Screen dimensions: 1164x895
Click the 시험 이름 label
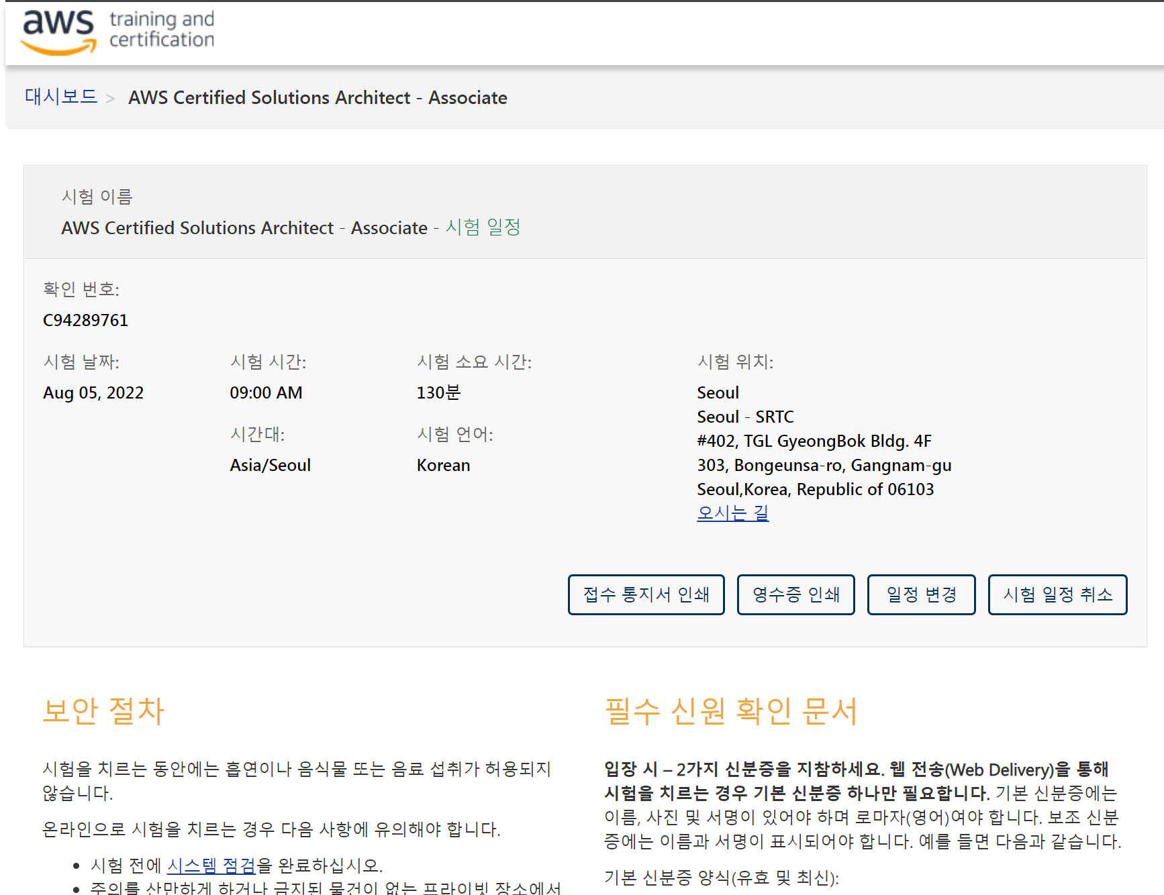(97, 196)
